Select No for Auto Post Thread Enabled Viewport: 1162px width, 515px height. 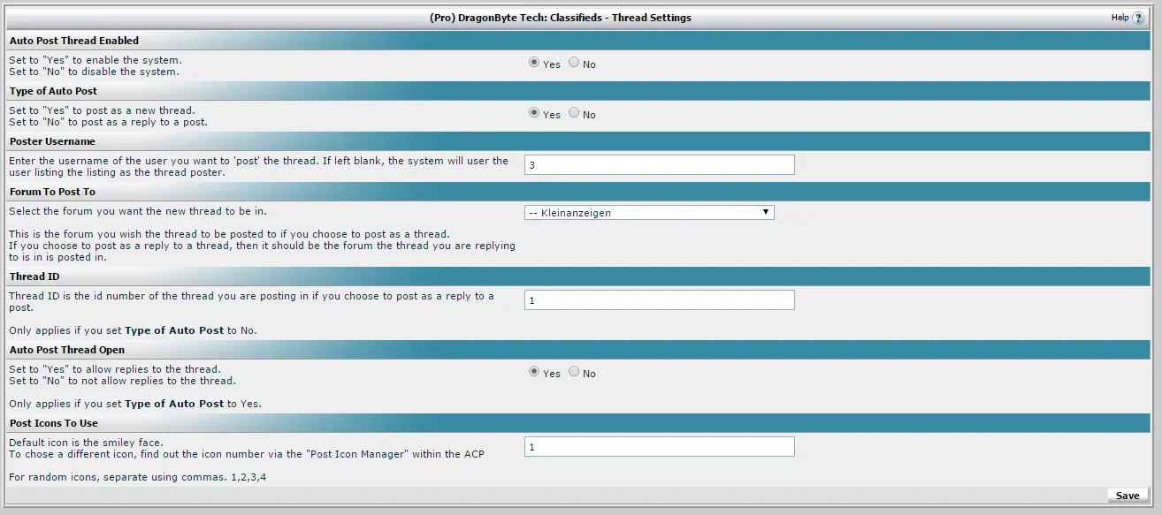click(574, 63)
